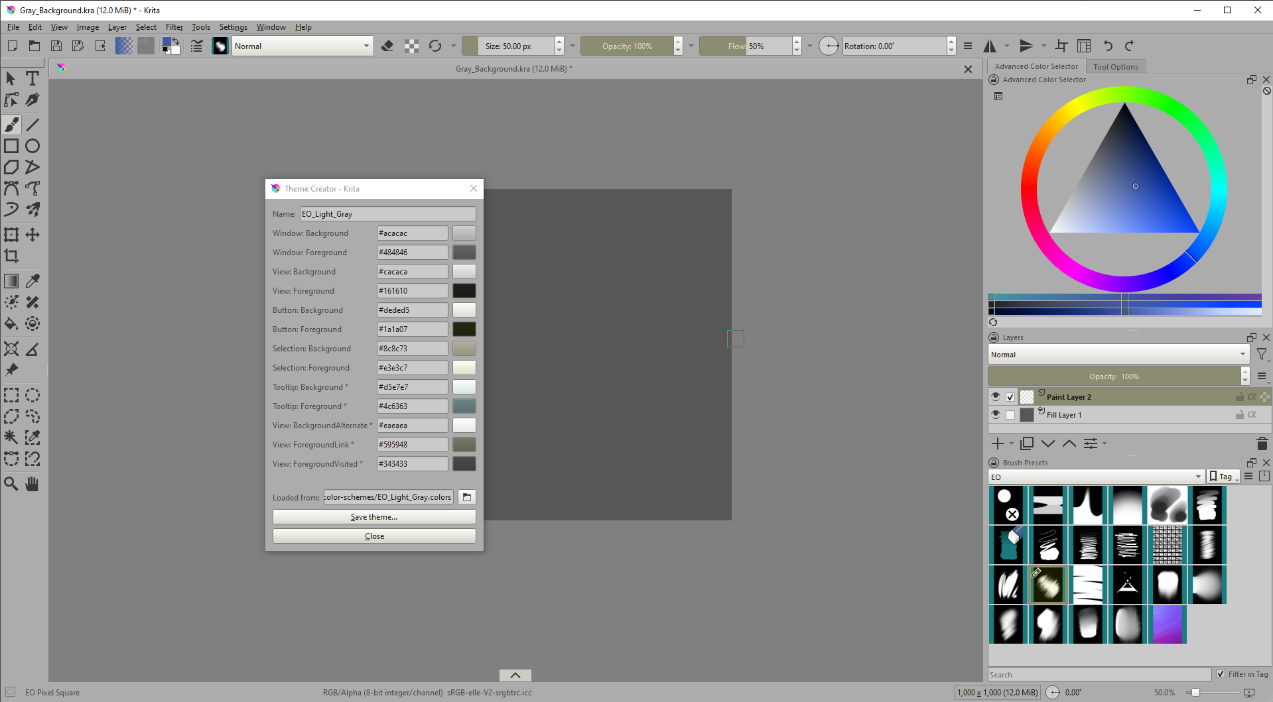Click the Save theme button

tap(374, 517)
